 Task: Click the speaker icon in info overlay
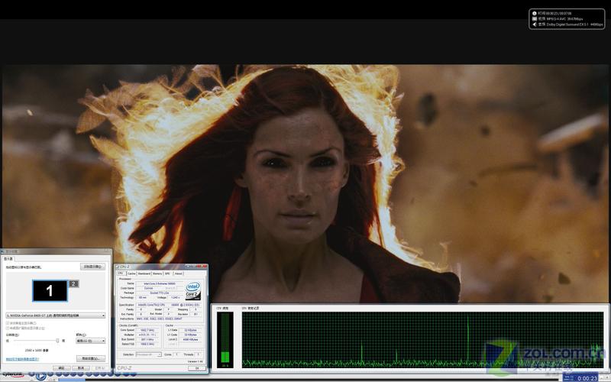pyautogui.click(x=534, y=24)
